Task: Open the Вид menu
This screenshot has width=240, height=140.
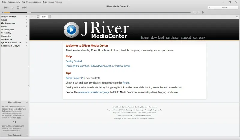Action: point(23,2)
